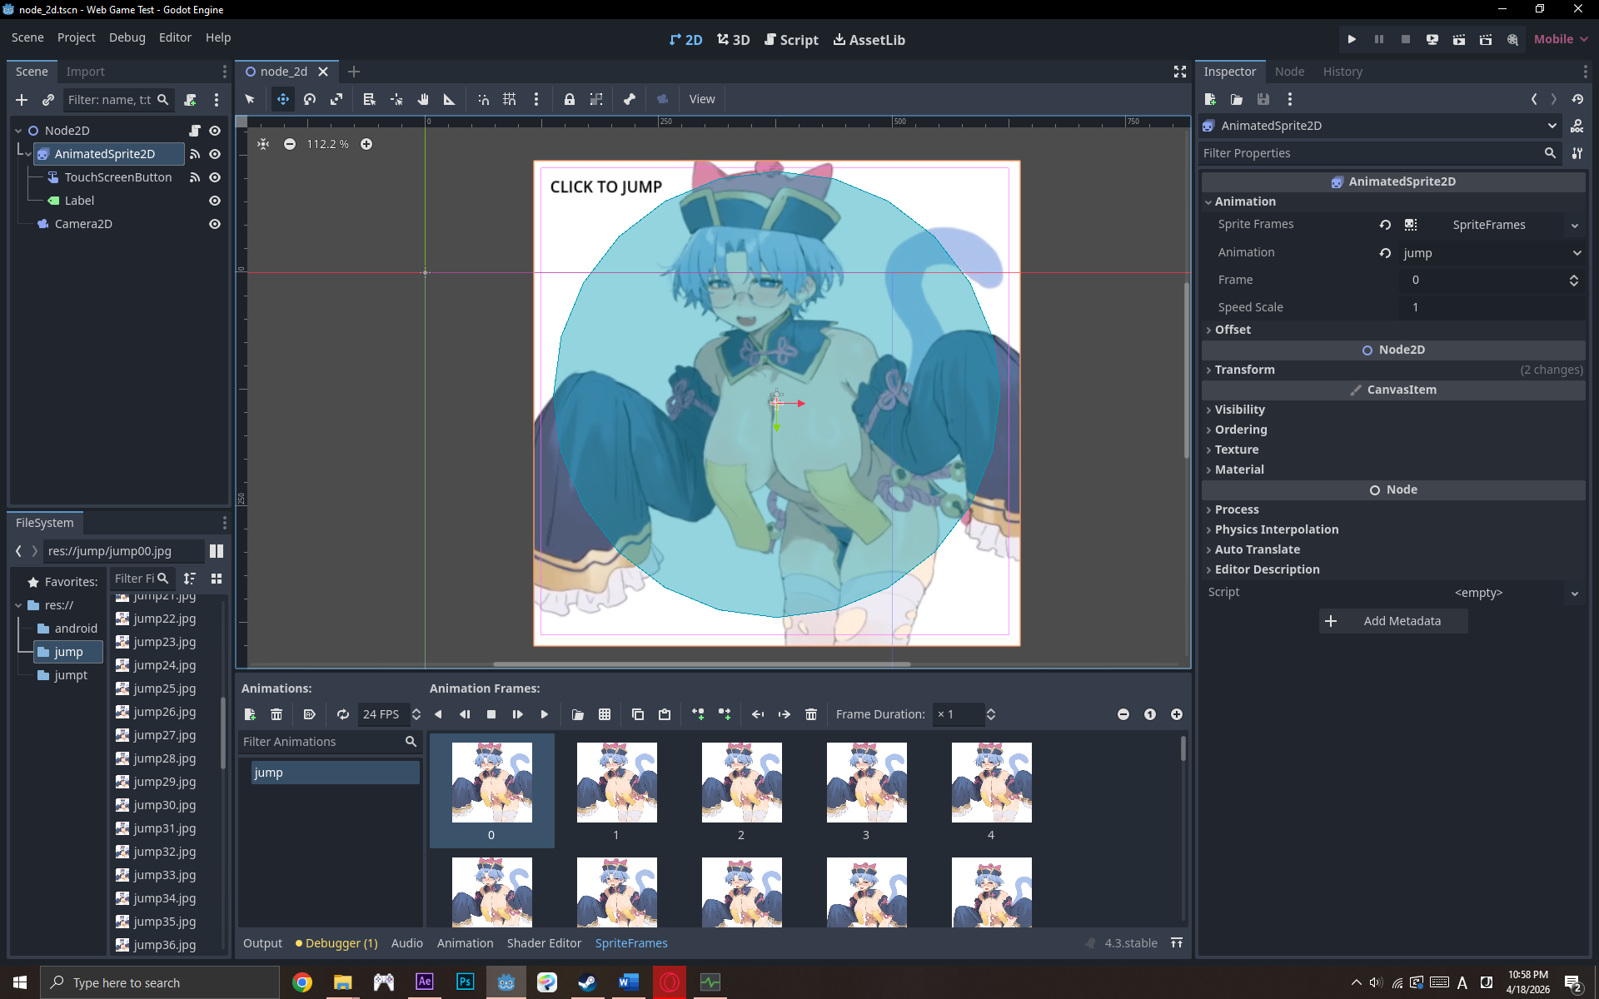1599x999 pixels.
Task: Delete the selected animation frame
Action: pyautogui.click(x=811, y=714)
